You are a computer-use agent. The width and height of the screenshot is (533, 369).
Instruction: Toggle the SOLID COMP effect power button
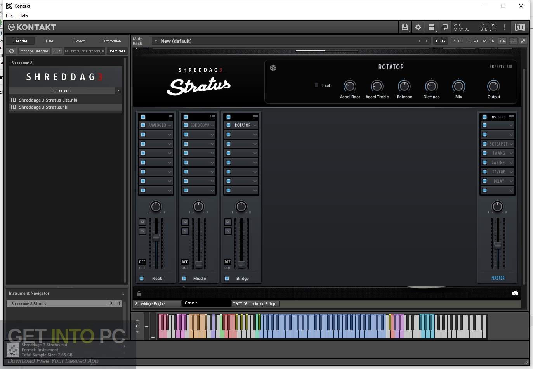pos(186,125)
